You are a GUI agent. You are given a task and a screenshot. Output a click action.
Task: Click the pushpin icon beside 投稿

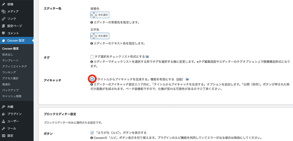(4, 4)
